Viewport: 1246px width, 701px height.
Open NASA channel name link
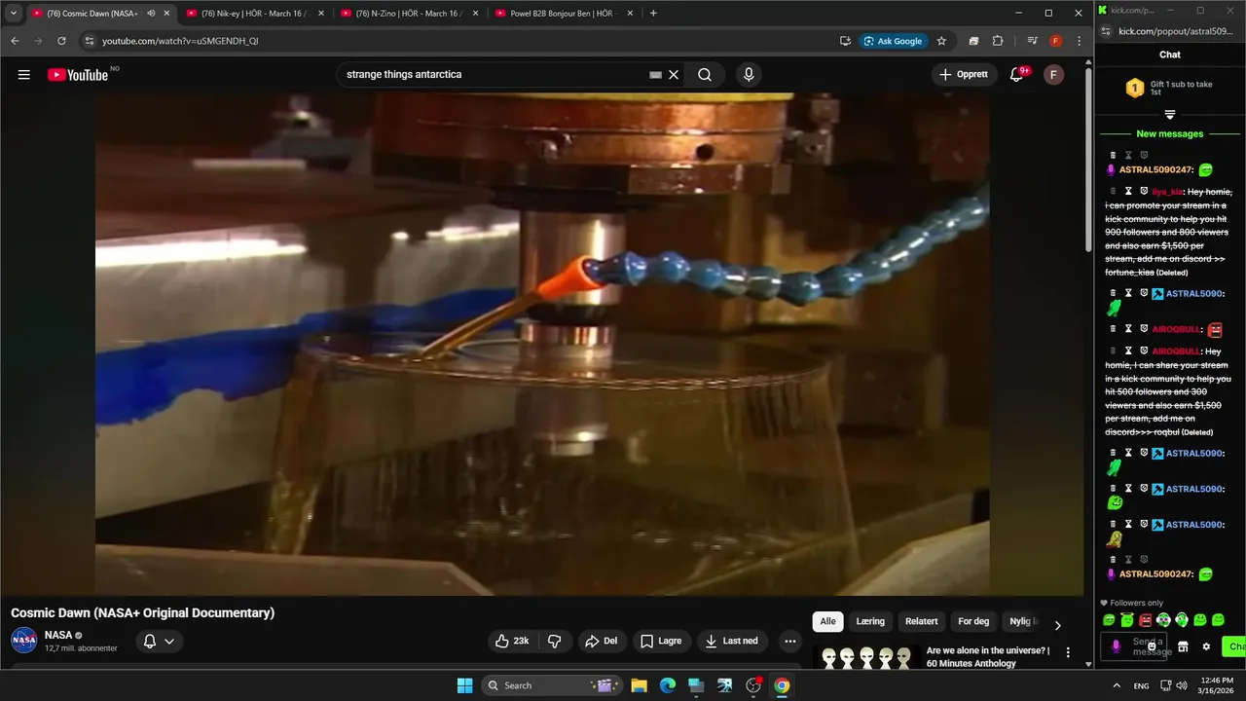tap(58, 635)
